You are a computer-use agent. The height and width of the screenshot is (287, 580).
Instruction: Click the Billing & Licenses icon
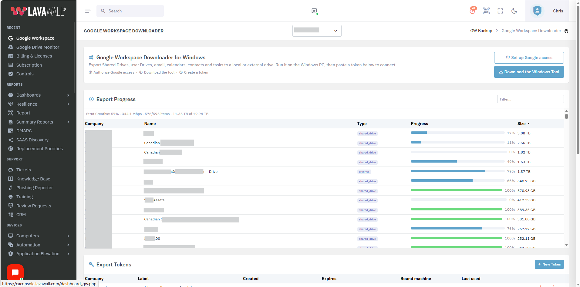click(x=11, y=56)
